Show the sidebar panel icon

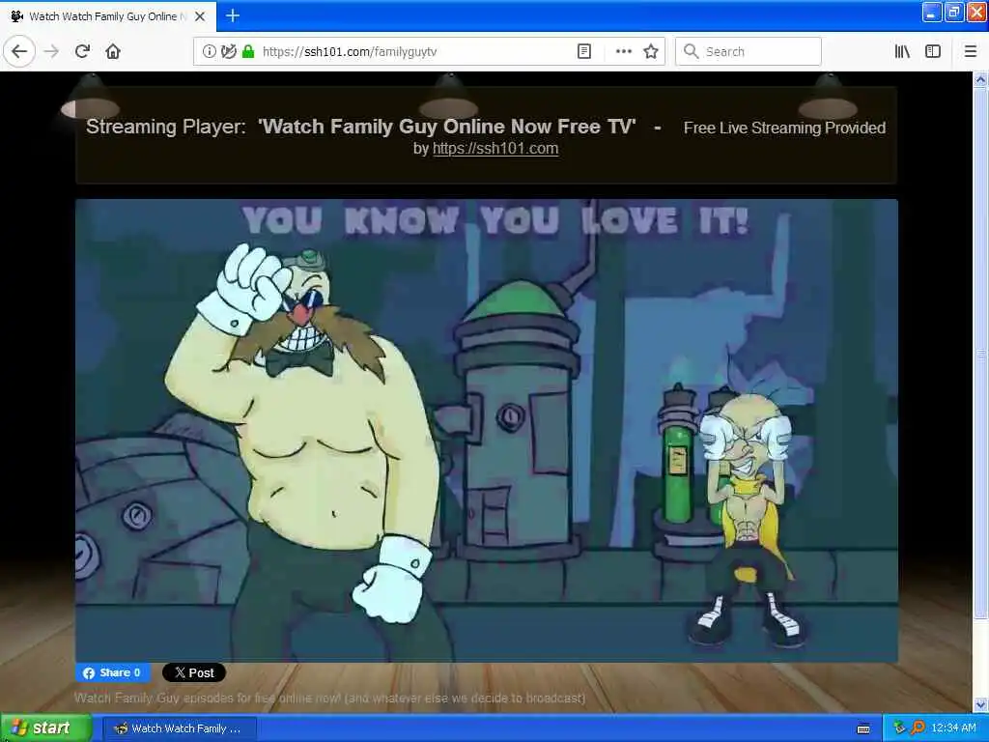933,52
